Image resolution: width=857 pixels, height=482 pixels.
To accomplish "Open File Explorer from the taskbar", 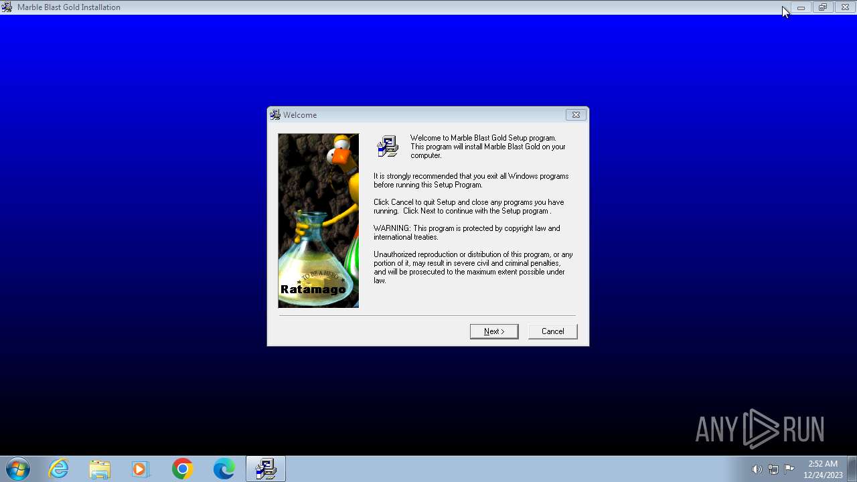I will click(x=100, y=469).
